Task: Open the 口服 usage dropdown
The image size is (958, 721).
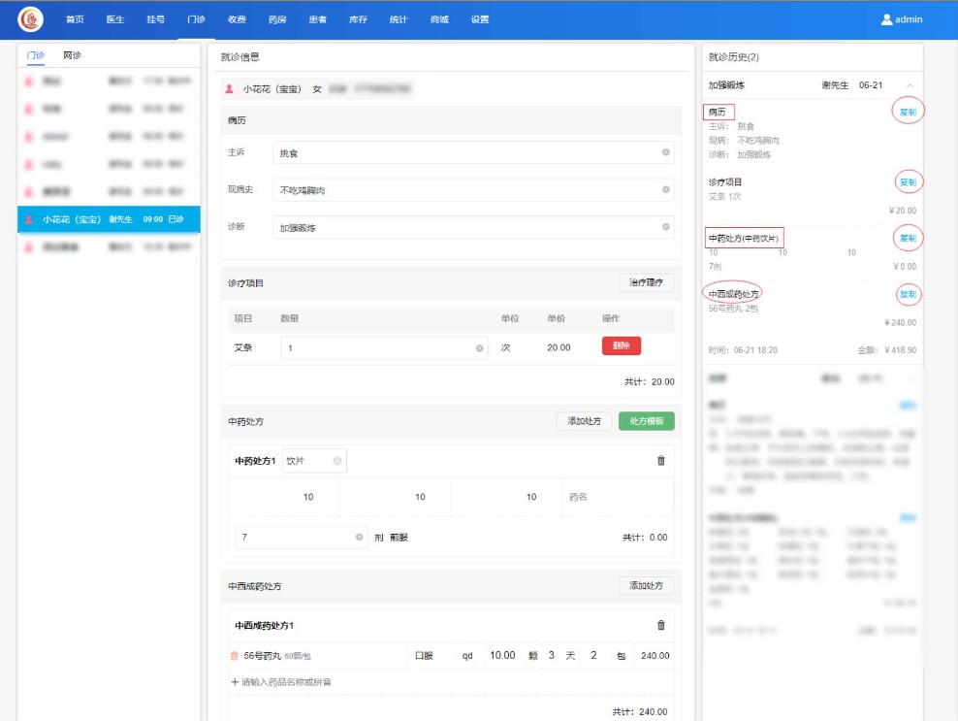Action: (430, 656)
